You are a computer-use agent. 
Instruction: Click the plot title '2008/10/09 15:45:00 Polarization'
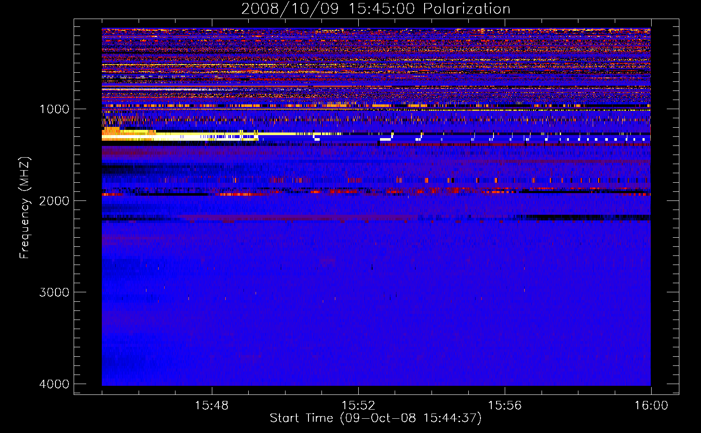[376, 9]
